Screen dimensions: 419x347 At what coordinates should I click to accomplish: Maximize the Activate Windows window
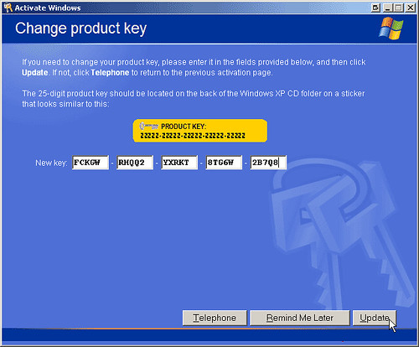(x=398, y=8)
